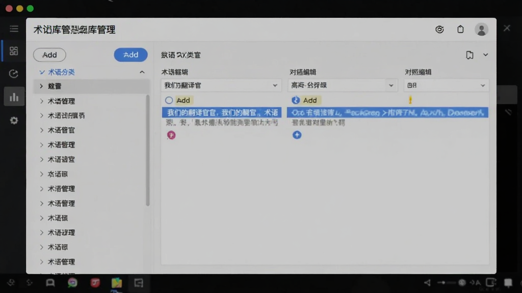Viewport: 522px width, 293px height.
Task: Click the outlined white Add button
Action: point(49,55)
